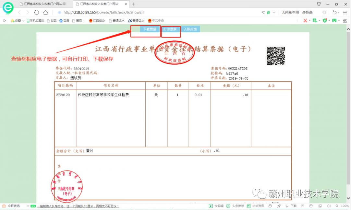Image resolution: width=351 pixels, height=210 pixels.
Task: Click the URL address bar
Action: click(156, 13)
